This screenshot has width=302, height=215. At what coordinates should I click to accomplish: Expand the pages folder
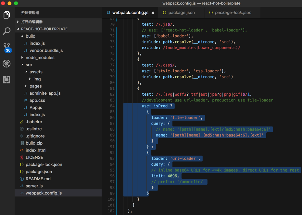[x=35, y=86]
